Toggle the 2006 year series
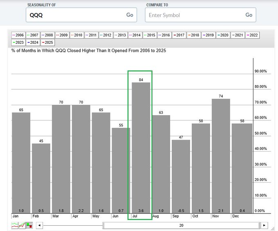This screenshot has width=278, height=231. tap(19, 35)
